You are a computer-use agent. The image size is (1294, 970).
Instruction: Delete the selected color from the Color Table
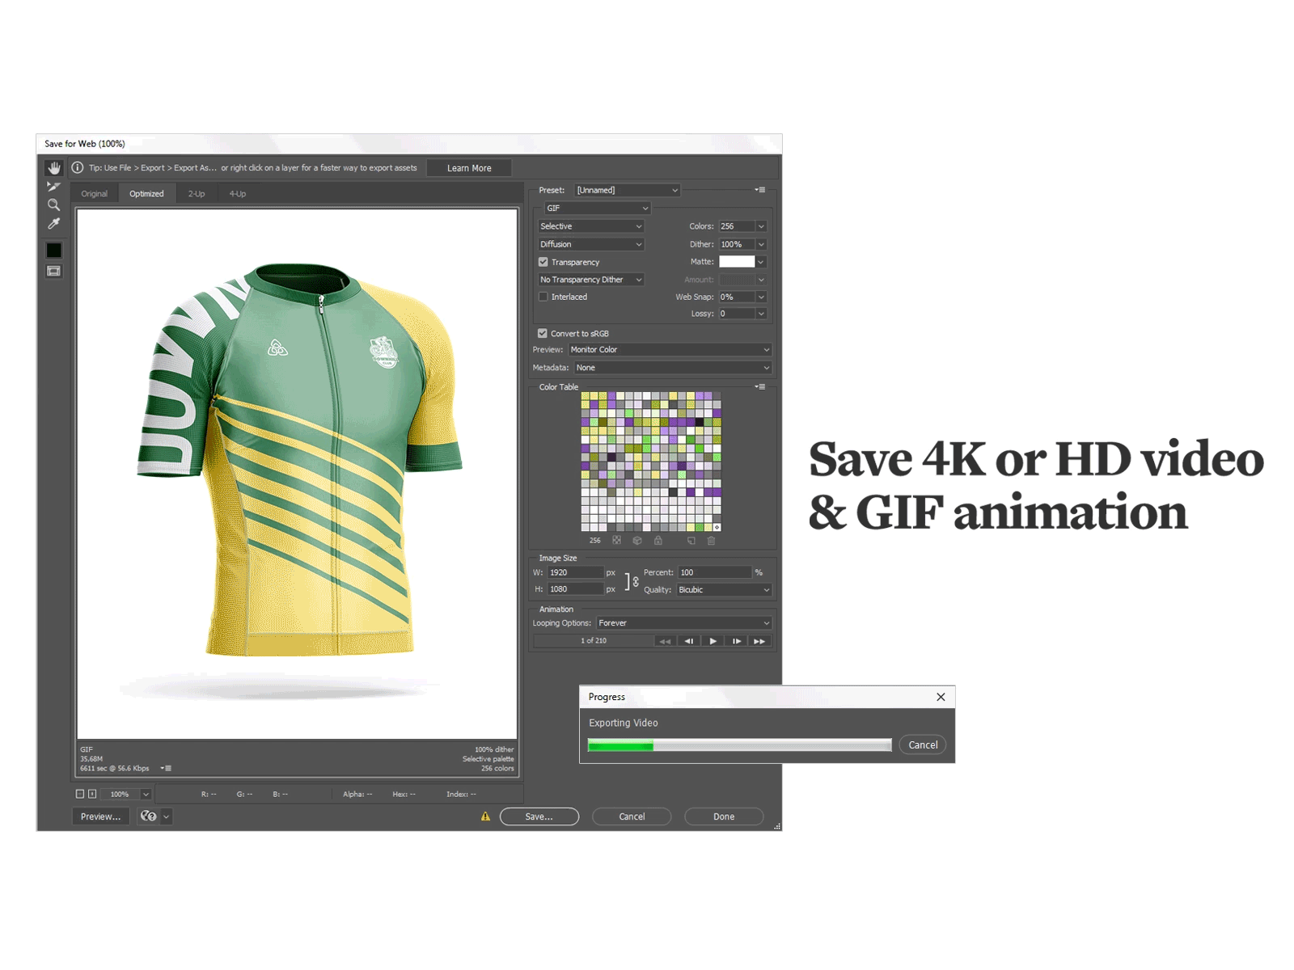click(711, 540)
